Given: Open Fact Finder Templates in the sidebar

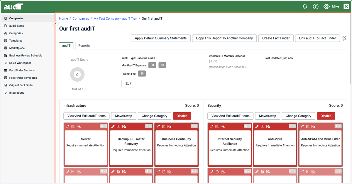Looking at the screenshot, I should pyautogui.click(x=27, y=78).
